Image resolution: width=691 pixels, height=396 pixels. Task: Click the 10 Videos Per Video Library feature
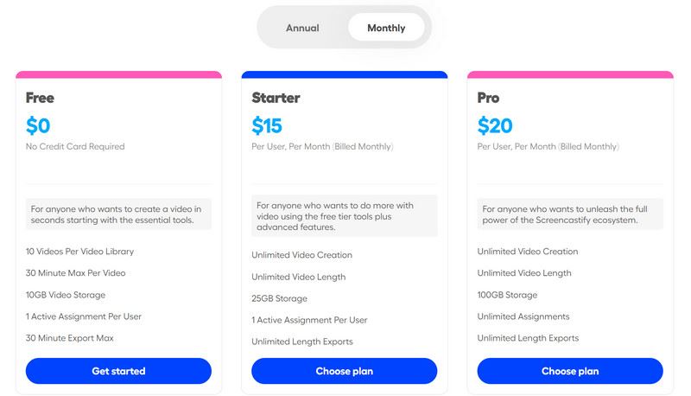point(79,252)
